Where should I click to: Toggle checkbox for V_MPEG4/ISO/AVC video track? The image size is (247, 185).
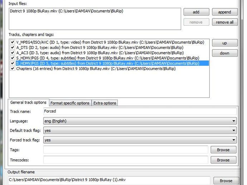(13, 42)
